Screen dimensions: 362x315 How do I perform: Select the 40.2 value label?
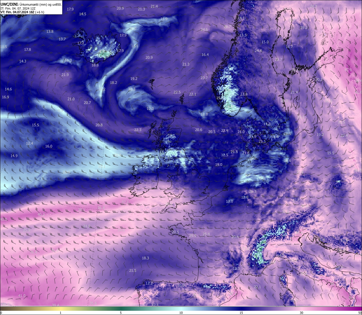coord(41,215)
